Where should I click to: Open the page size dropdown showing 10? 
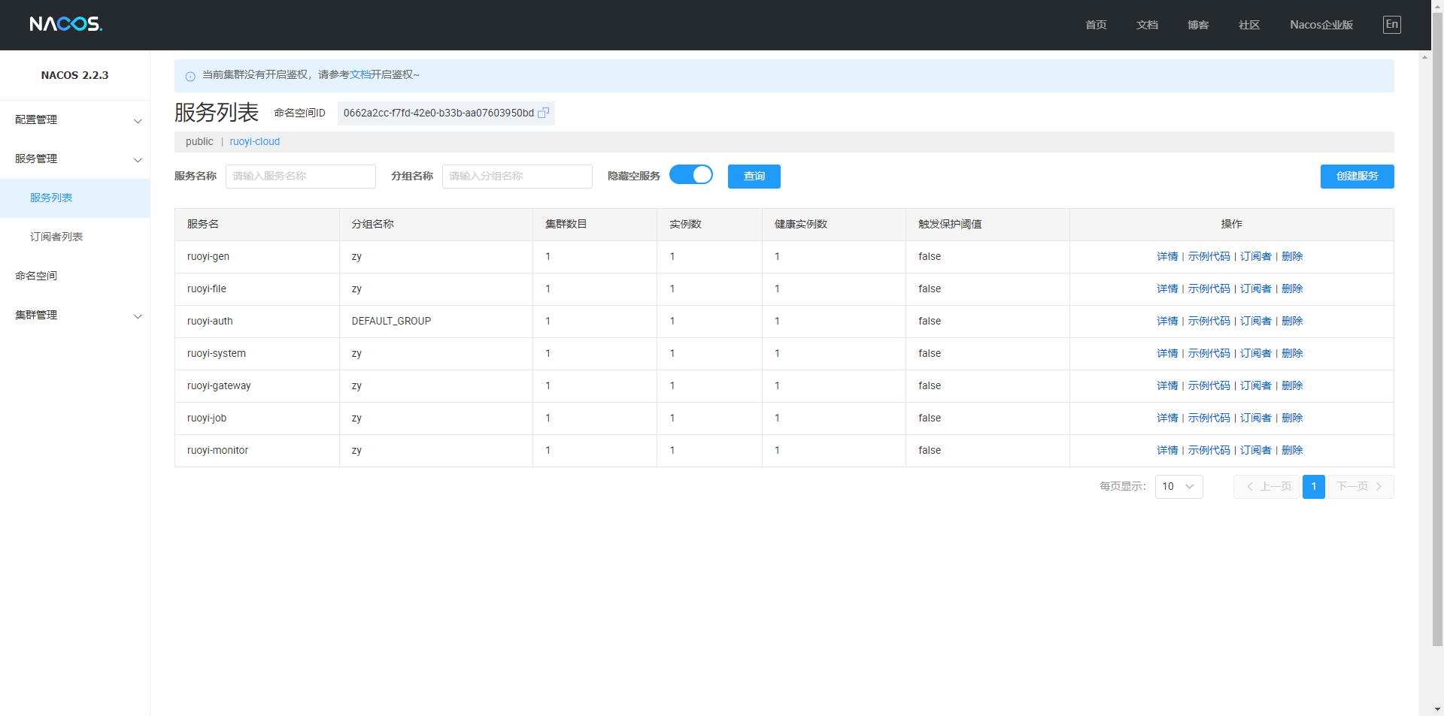click(1179, 487)
